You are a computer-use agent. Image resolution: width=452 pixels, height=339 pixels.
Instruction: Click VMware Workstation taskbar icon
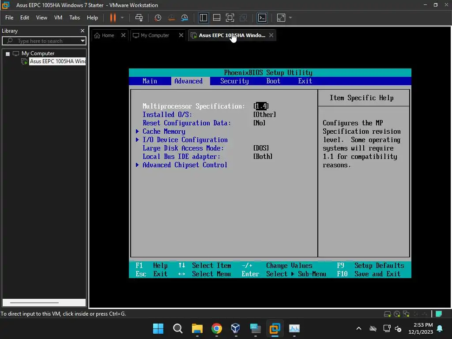275,328
